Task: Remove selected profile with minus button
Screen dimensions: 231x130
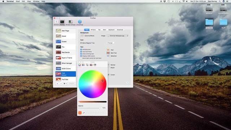Action: click(61, 83)
